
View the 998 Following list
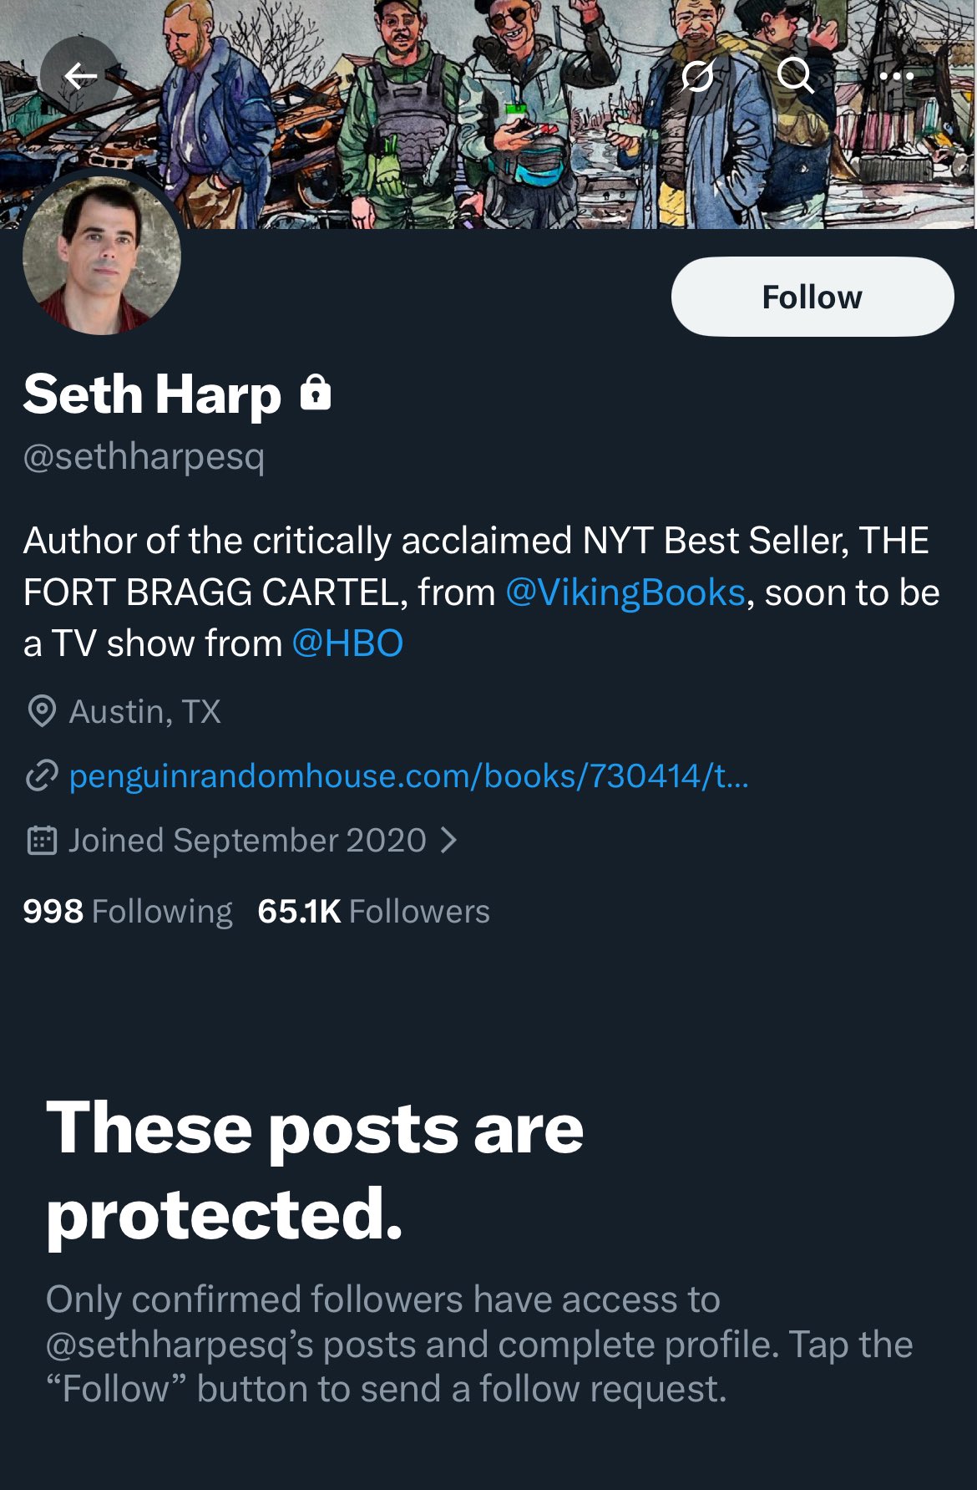(128, 911)
